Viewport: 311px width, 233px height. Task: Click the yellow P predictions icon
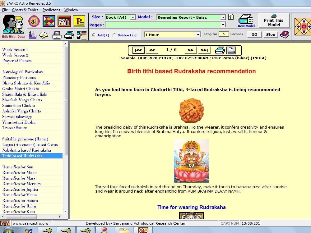[x=79, y=21]
